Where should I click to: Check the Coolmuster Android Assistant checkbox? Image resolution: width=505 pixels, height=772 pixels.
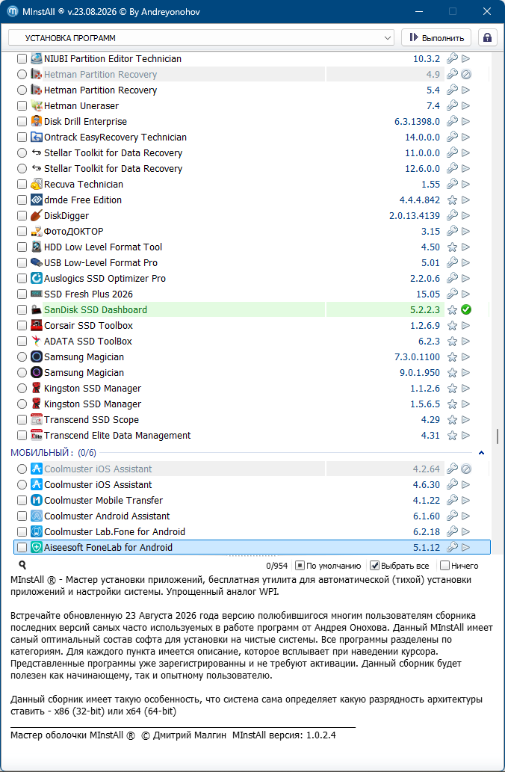tap(22, 516)
